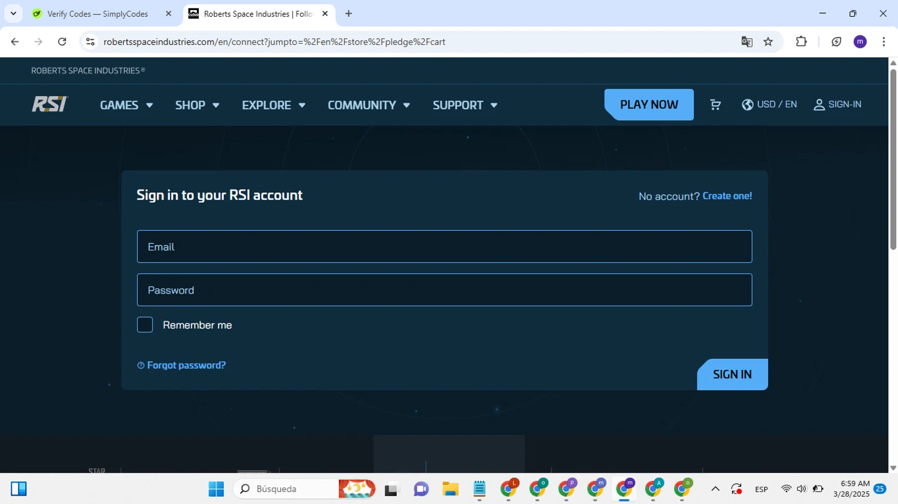Expand the SHOP menu
898x504 pixels.
click(197, 105)
